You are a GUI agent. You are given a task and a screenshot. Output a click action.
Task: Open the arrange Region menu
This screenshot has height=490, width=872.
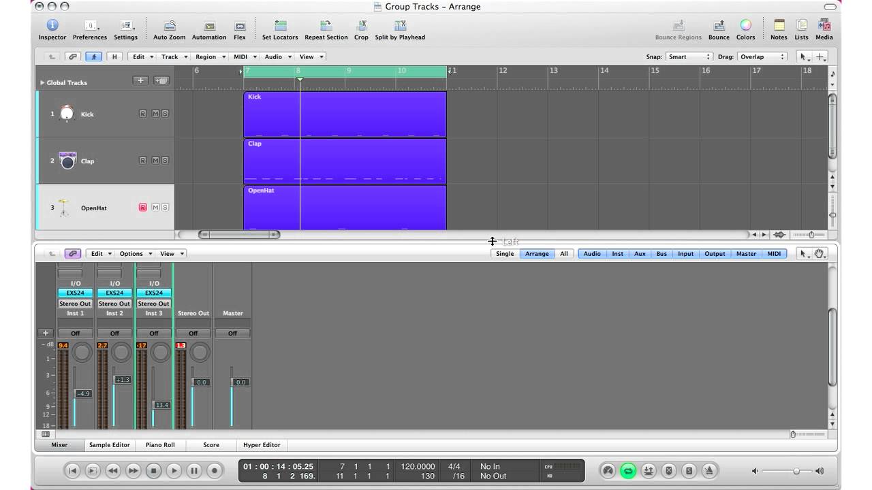coord(210,56)
